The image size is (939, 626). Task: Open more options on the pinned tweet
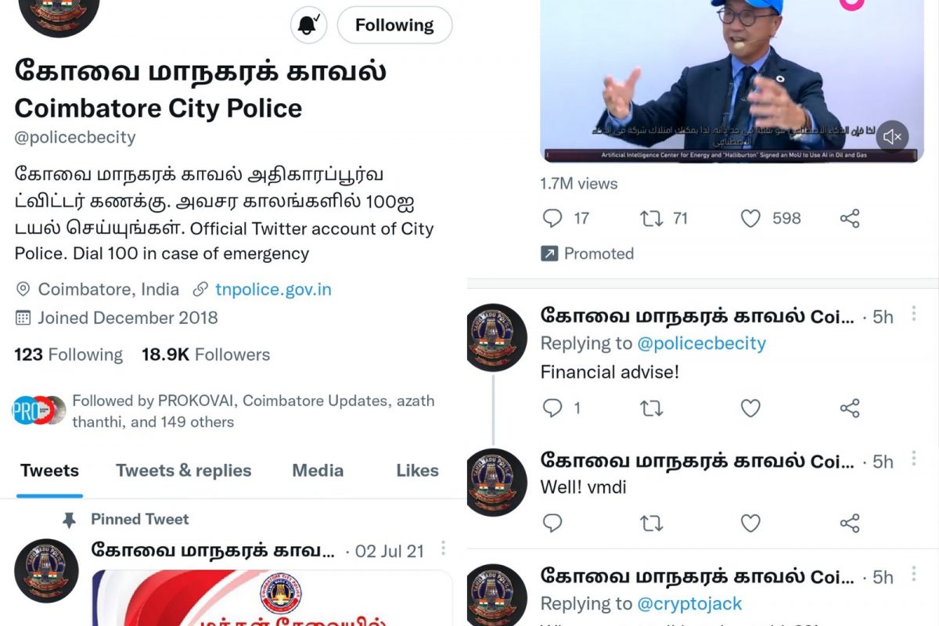[x=444, y=548]
